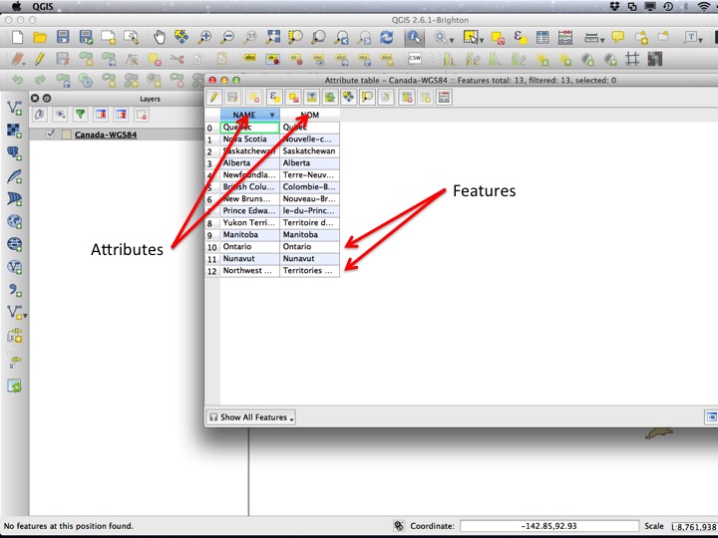
Task: Click Add PostGIS Layer elephant icon
Action: pyautogui.click(x=14, y=152)
